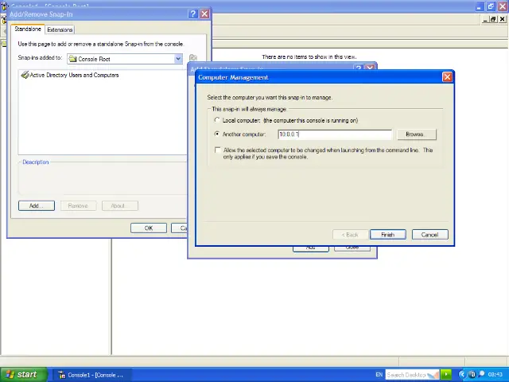This screenshot has width=509, height=382.
Task: Click the help question mark button
Action: coord(192,14)
